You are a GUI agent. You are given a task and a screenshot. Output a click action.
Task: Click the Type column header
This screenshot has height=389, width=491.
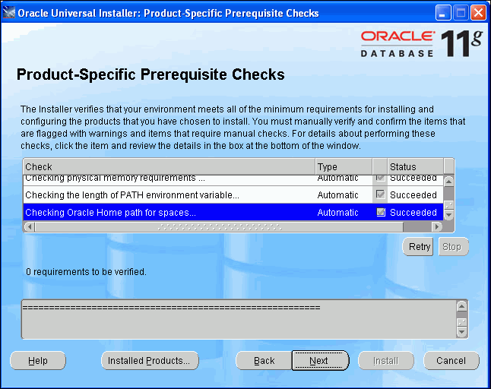pyautogui.click(x=343, y=166)
